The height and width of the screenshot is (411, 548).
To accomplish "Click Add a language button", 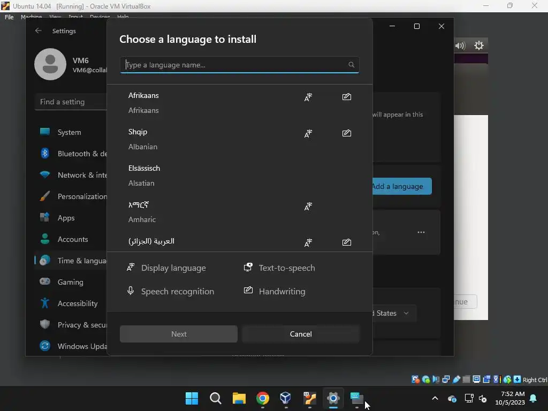I will pos(402,186).
